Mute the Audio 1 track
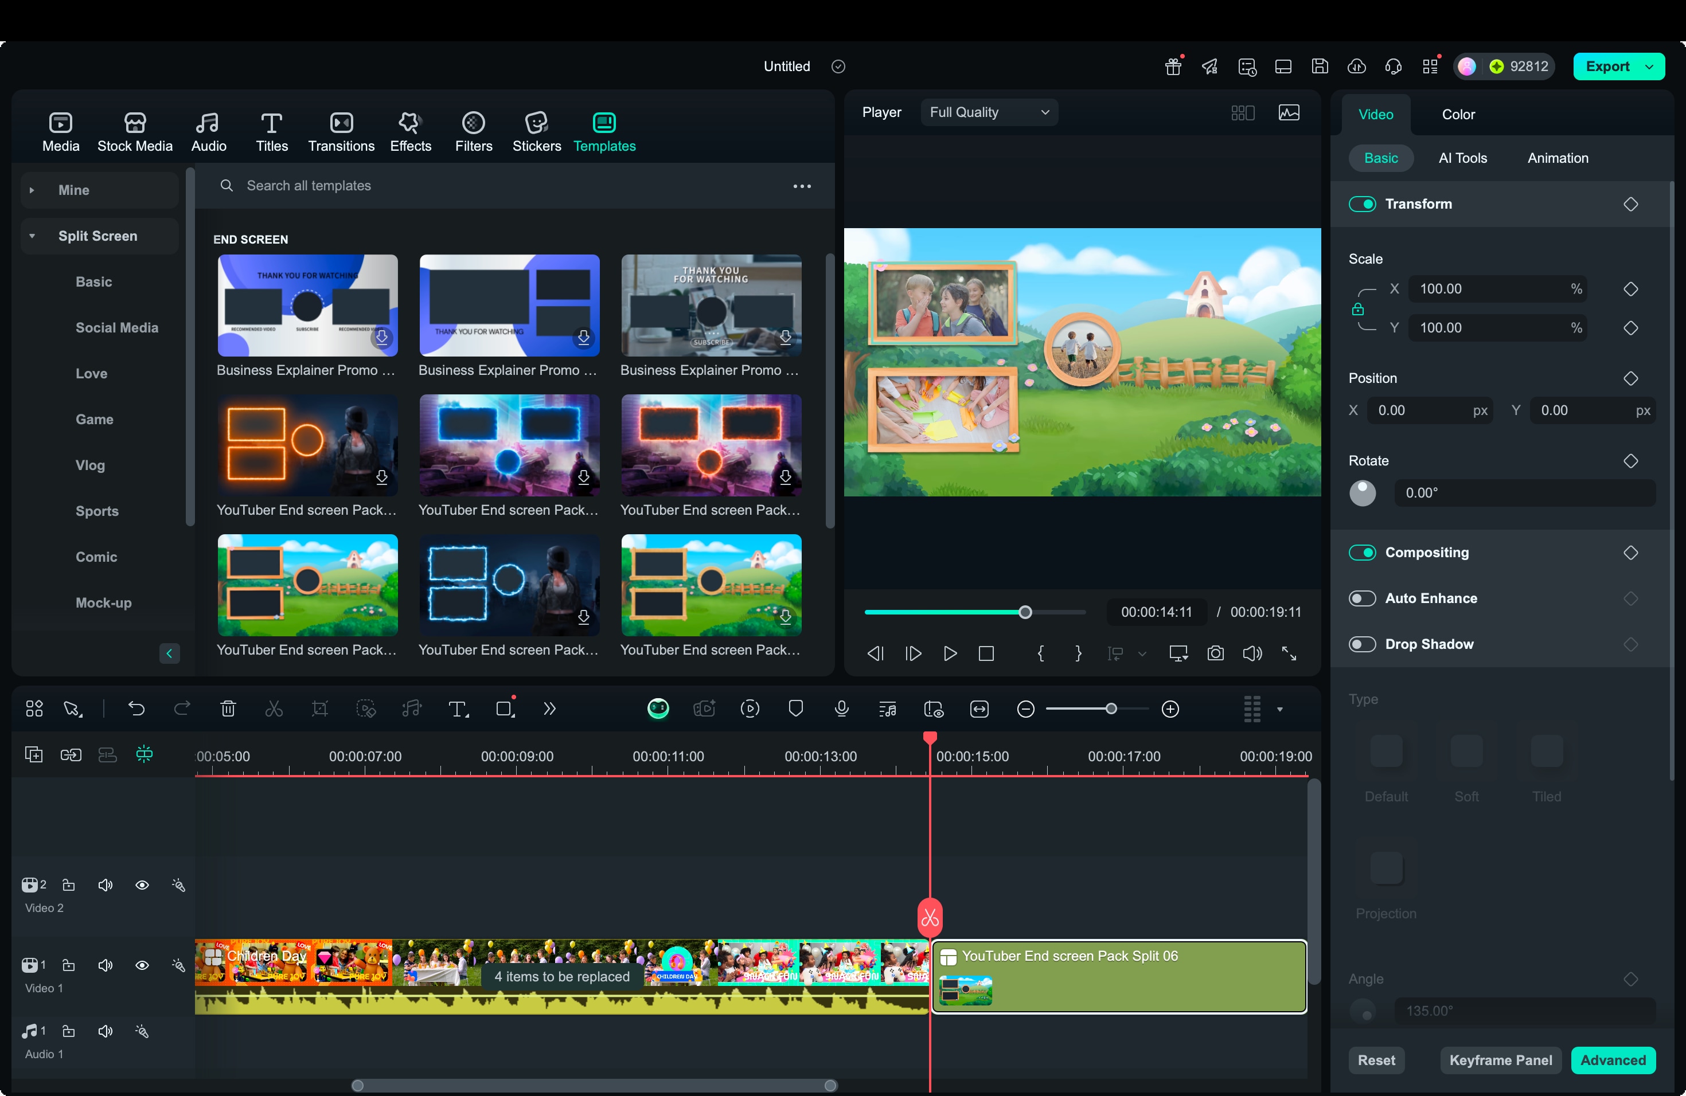1686x1096 pixels. point(105,1031)
